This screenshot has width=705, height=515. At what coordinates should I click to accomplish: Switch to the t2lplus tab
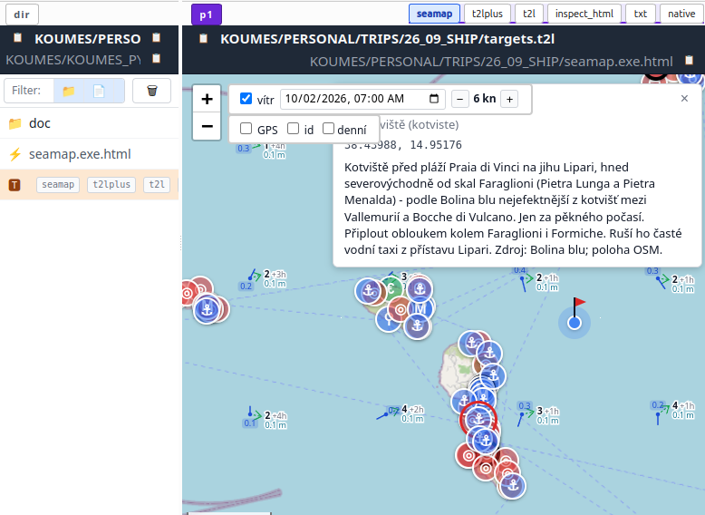488,14
